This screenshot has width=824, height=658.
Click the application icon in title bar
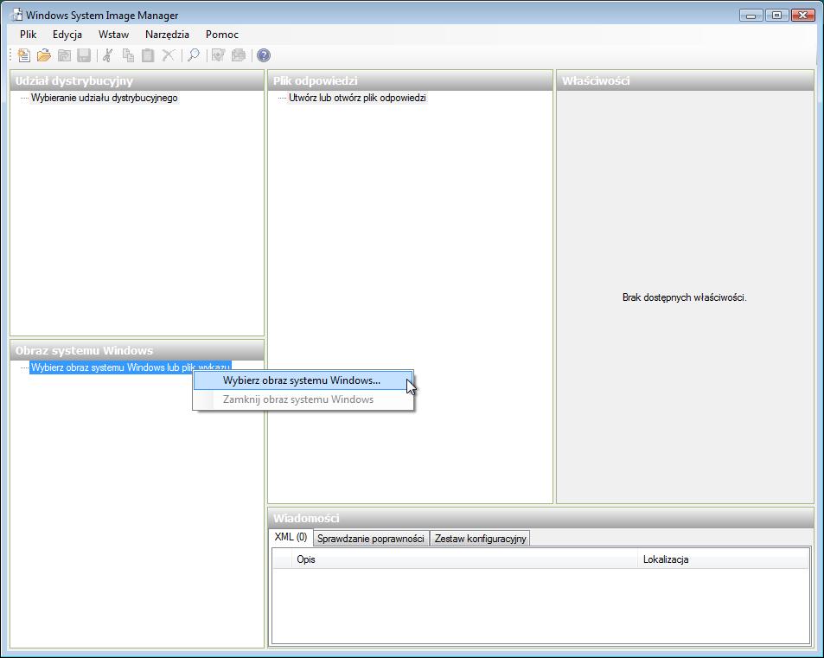tap(16, 16)
